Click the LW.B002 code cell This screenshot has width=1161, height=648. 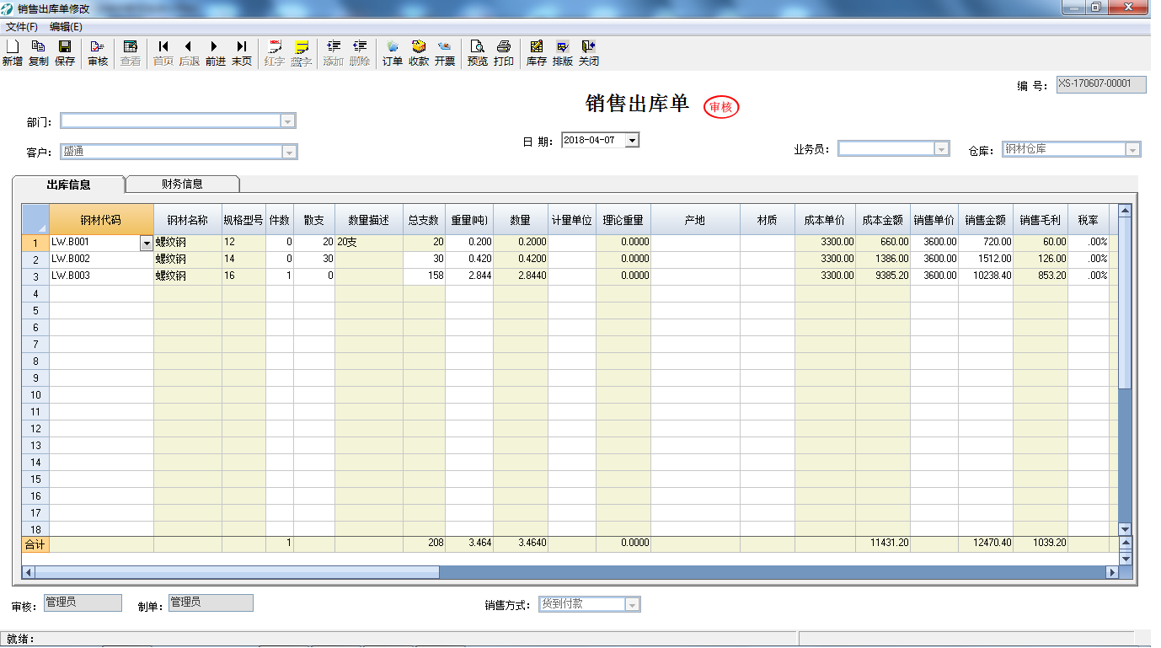pyautogui.click(x=101, y=260)
